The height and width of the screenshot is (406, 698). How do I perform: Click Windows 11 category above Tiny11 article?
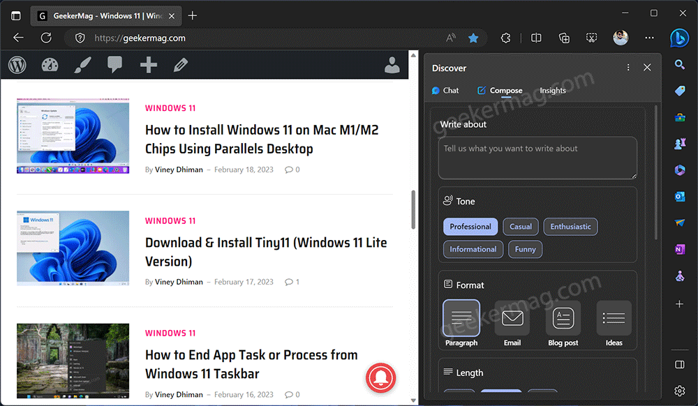(170, 221)
